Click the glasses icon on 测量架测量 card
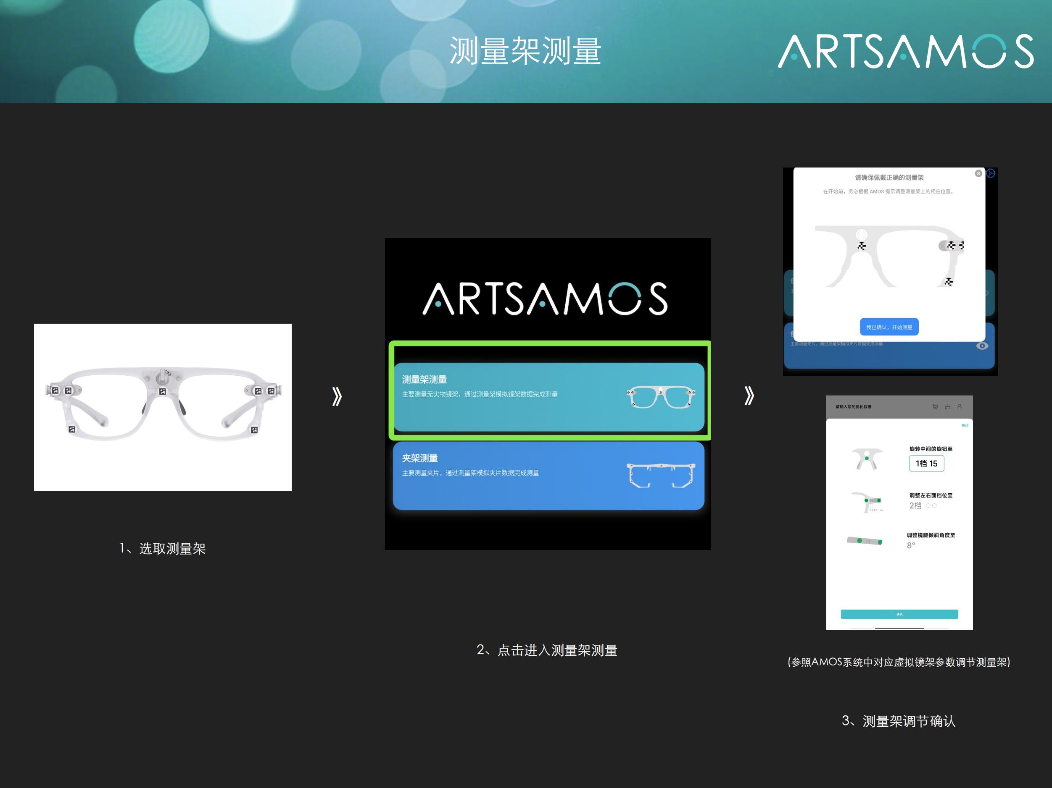Screen dimensions: 1052x788 pos(661,398)
